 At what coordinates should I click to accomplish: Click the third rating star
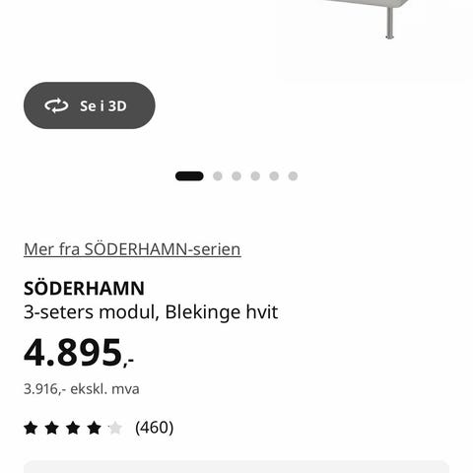[73, 428]
